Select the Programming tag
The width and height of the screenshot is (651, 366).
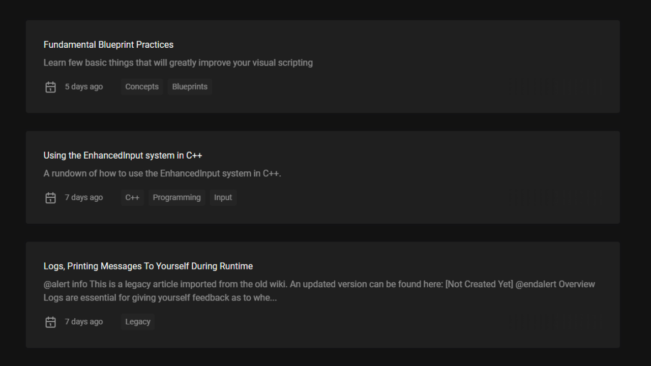[x=176, y=197]
